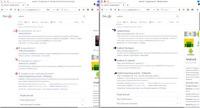Open green Android robot thumbnail in normal window panel

point(189,43)
